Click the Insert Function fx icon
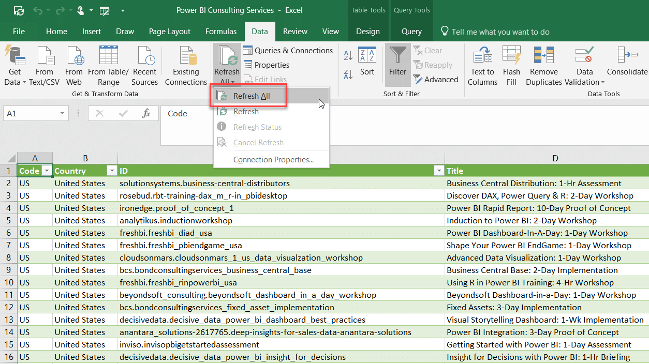 coord(146,113)
